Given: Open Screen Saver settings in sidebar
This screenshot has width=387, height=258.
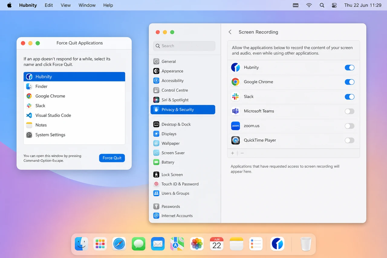Looking at the screenshot, I should pyautogui.click(x=183, y=153).
